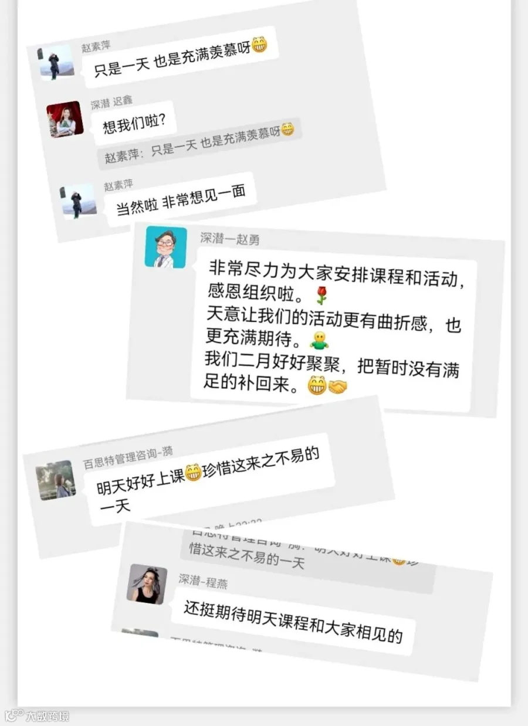Tap the handshake emoji in 赵勇's message
The image size is (528, 726).
(337, 388)
